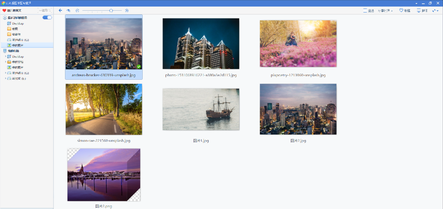Click the go-up-one-level arrow icon

(x=68, y=11)
